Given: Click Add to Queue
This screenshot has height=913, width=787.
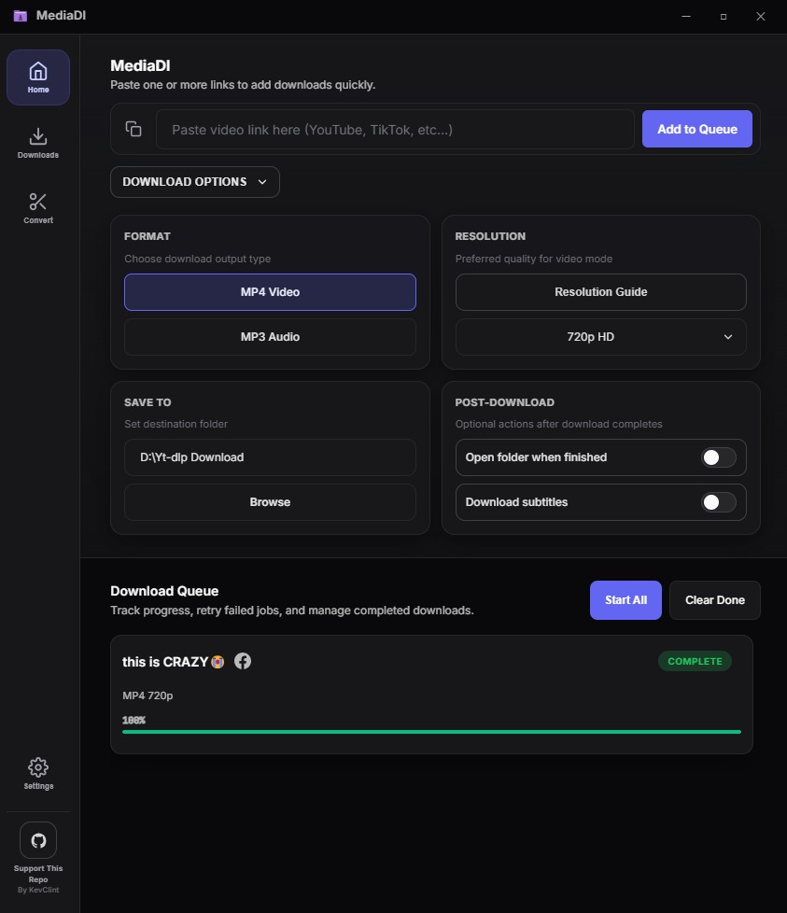Looking at the screenshot, I should [696, 129].
